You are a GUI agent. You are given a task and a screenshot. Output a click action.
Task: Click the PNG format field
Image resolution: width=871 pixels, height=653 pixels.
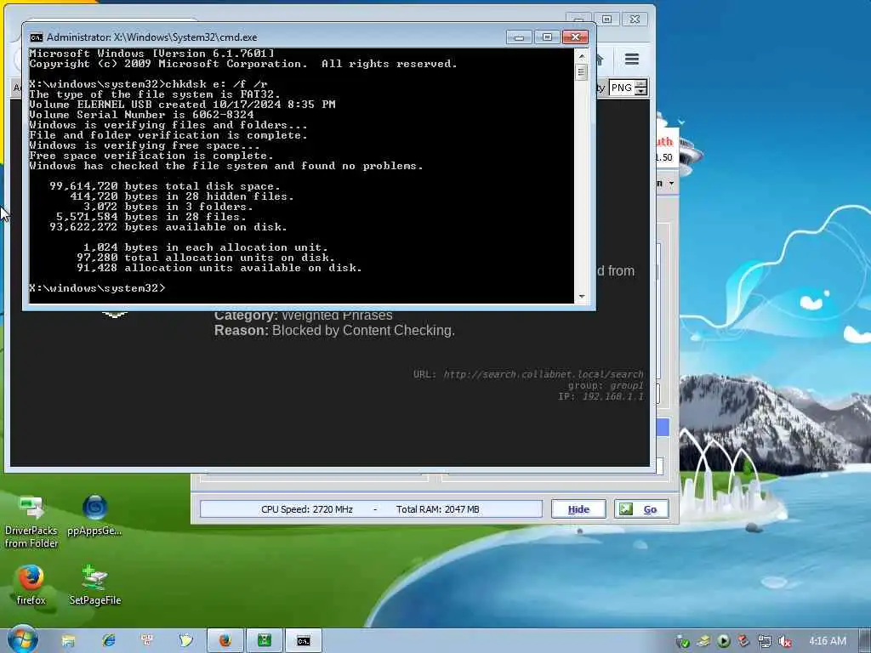pyautogui.click(x=622, y=88)
